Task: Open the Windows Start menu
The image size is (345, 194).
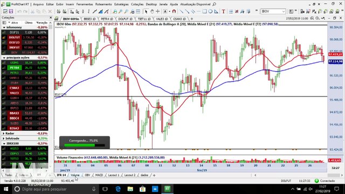Action: tap(5, 189)
